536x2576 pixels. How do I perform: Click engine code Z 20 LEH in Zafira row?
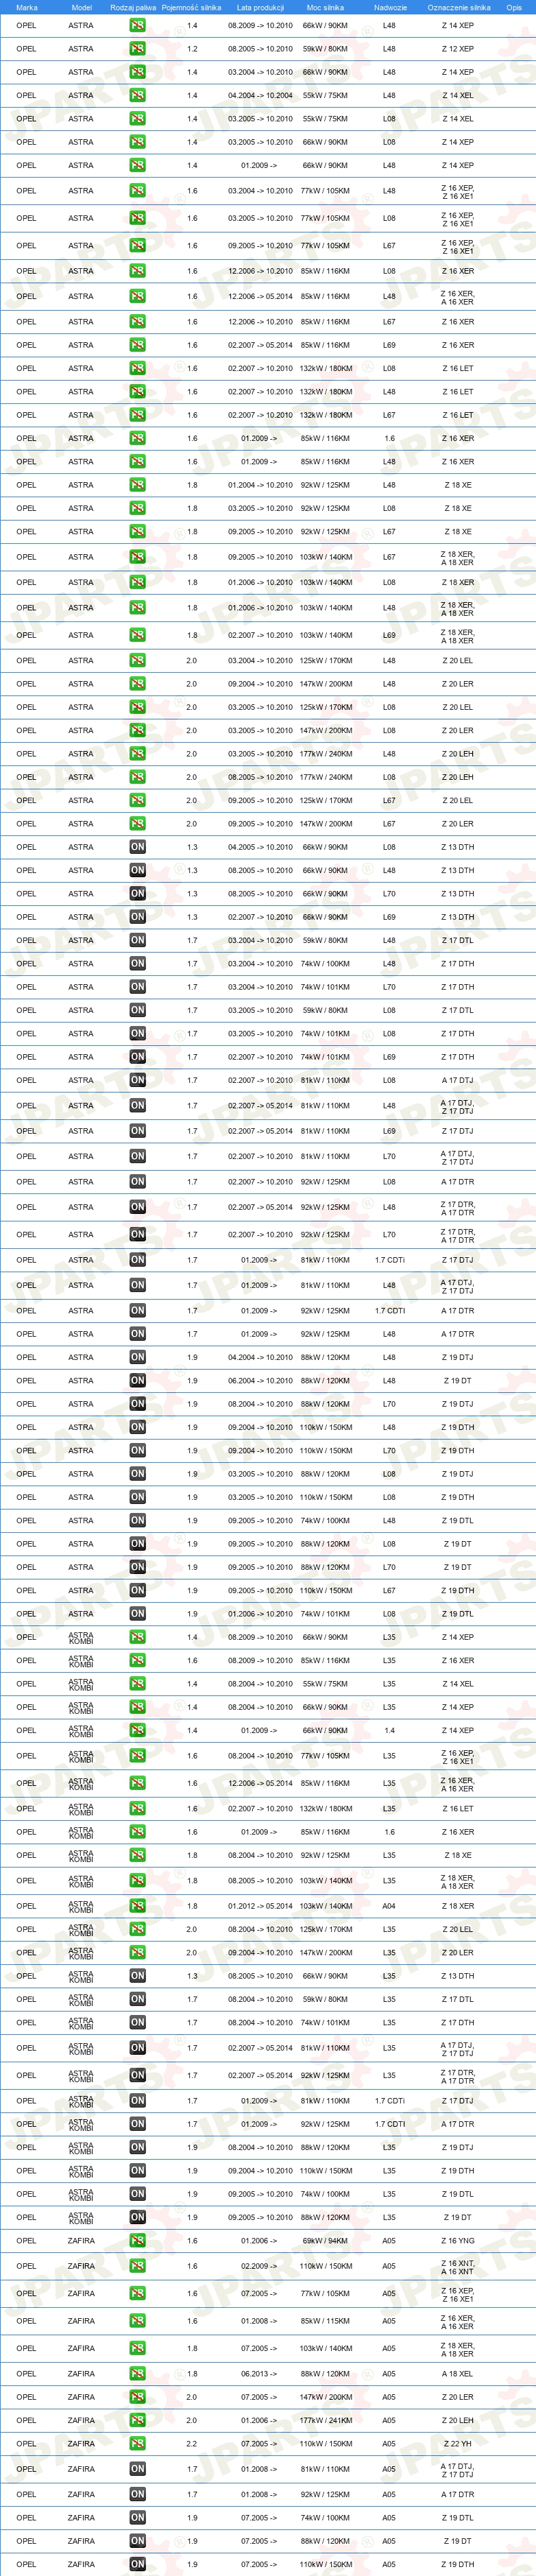pyautogui.click(x=458, y=2420)
